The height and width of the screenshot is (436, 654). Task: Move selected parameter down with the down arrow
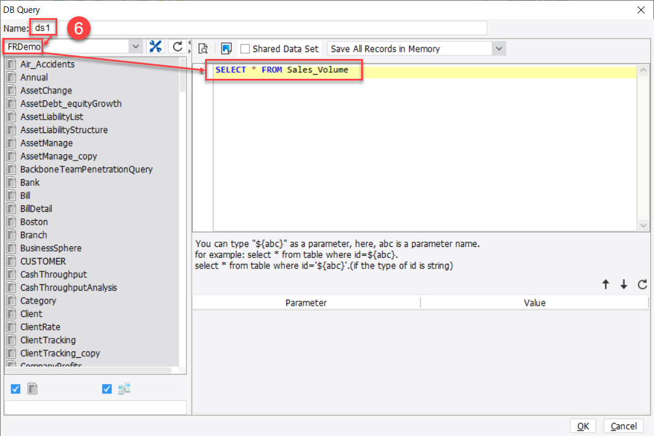click(x=624, y=284)
